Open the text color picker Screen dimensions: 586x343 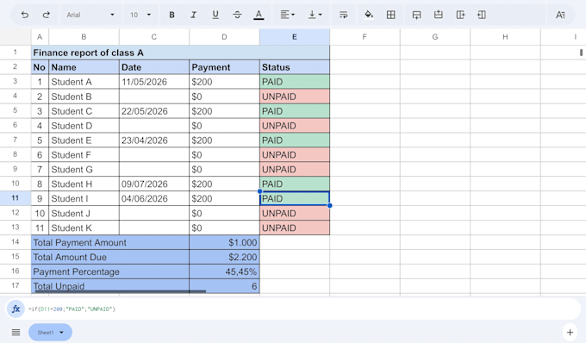pos(259,15)
